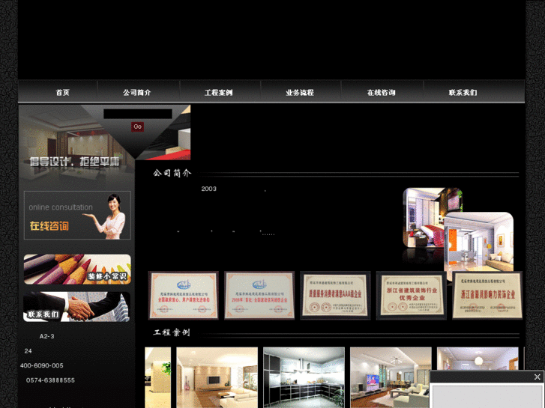This screenshot has height=408, width=545.
Task: Click the 2003 text in company intro
Action: click(x=209, y=189)
